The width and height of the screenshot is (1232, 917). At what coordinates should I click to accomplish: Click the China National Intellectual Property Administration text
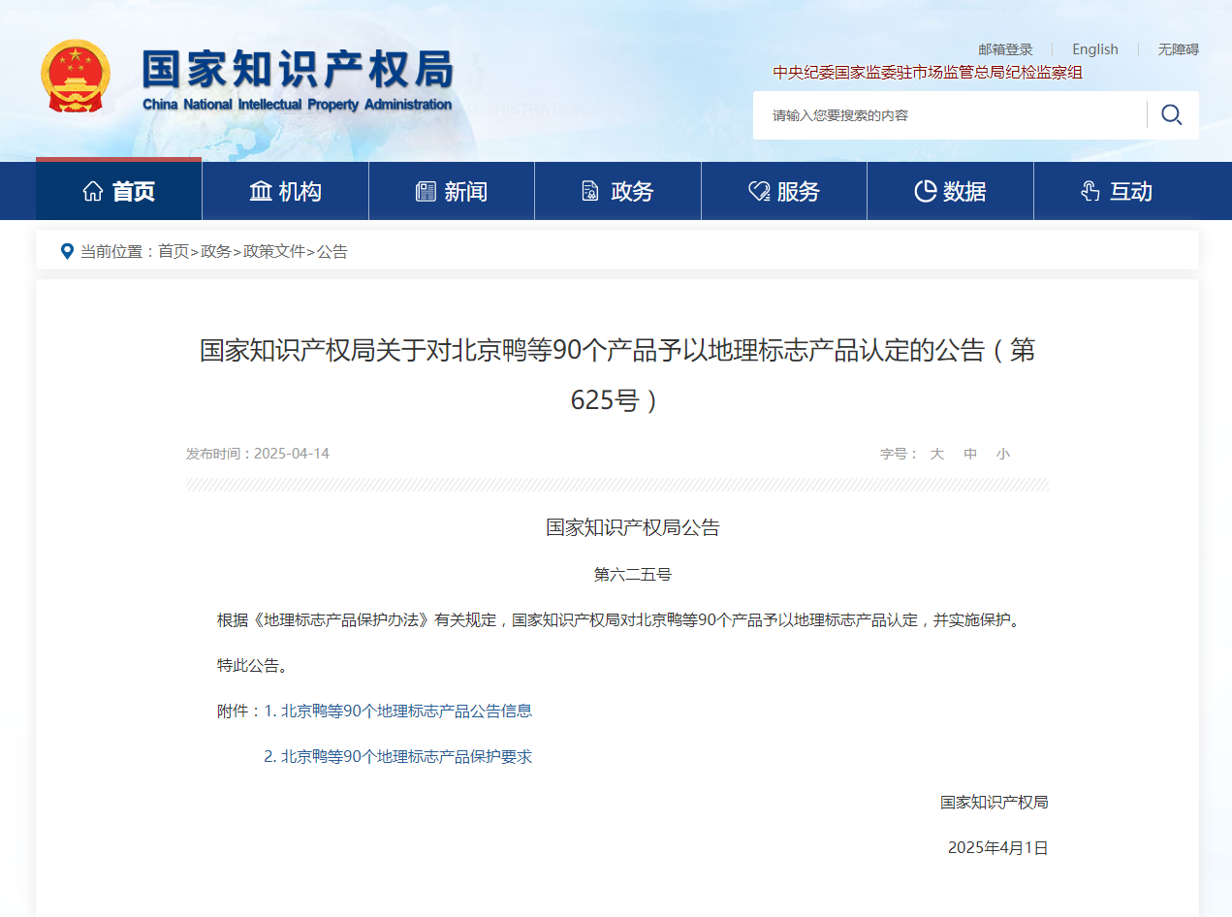click(298, 105)
